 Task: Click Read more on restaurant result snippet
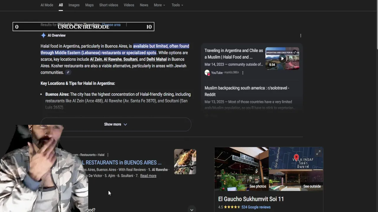pos(148,176)
